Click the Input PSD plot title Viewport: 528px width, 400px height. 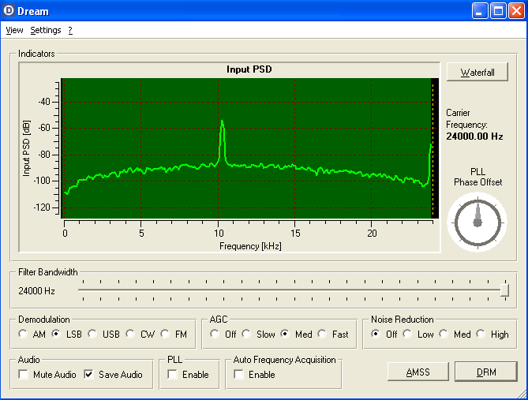click(249, 69)
